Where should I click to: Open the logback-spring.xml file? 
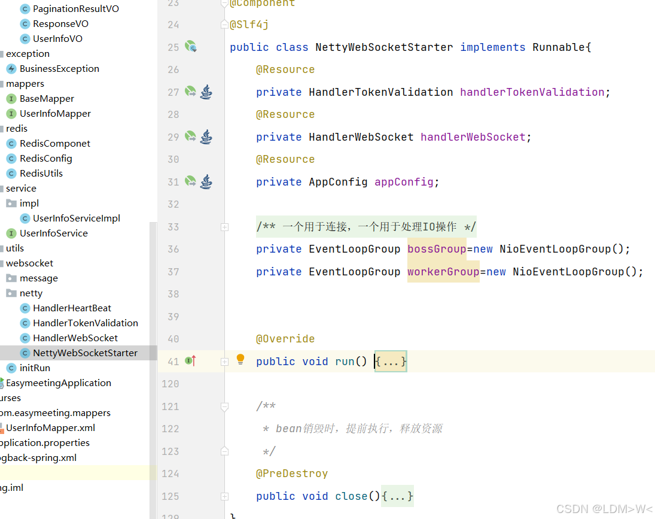[x=38, y=457]
